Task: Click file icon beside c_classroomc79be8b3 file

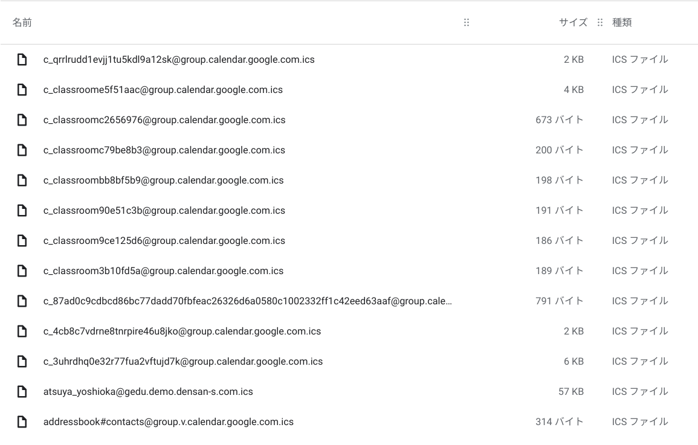Action: click(22, 150)
